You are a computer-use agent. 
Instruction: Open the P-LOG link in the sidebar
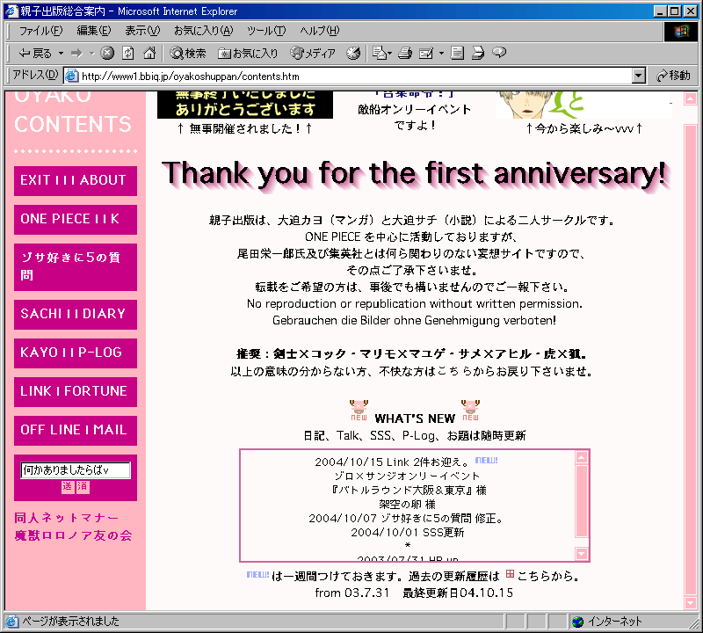coord(100,353)
